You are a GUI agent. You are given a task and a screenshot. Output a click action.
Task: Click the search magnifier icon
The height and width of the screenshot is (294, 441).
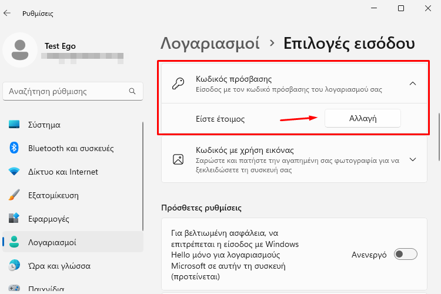click(132, 91)
